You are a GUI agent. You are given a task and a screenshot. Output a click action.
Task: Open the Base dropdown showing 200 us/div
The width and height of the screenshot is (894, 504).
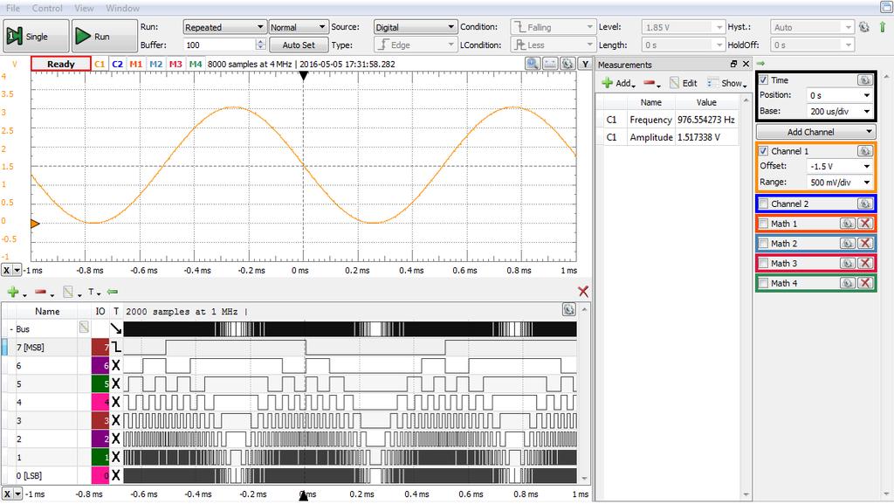(x=839, y=111)
